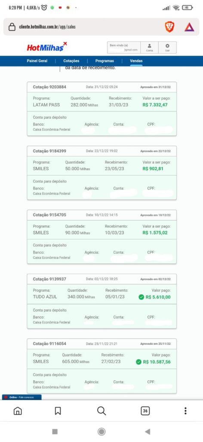The width and height of the screenshot is (203, 442).
Task: Tap Android back navigation triangle
Action: [148, 432]
